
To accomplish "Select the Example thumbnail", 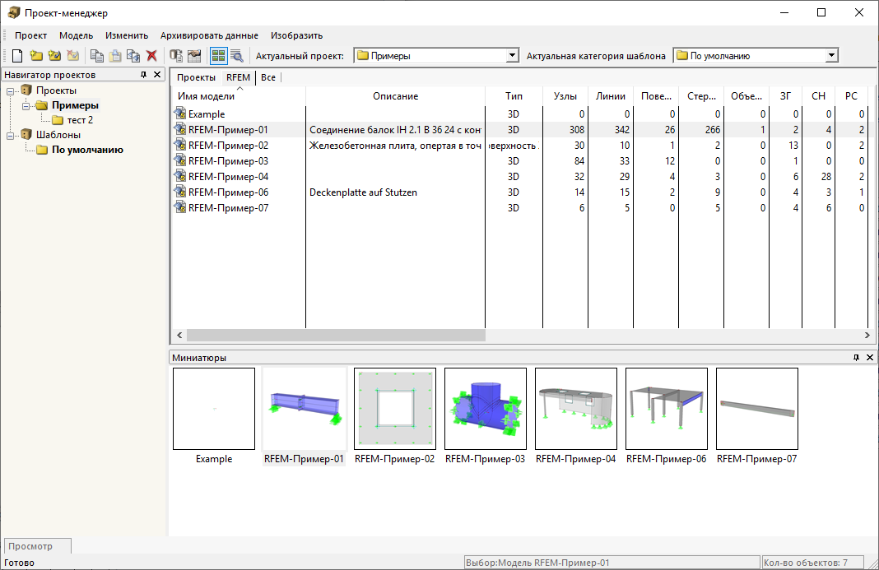I will click(214, 409).
